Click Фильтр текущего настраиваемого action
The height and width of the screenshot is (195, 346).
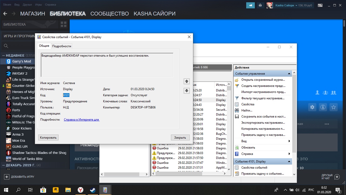pos(263,98)
